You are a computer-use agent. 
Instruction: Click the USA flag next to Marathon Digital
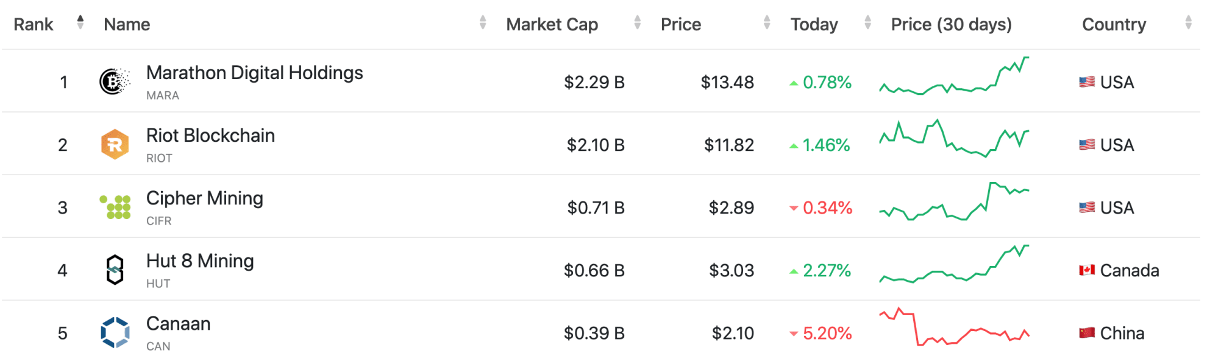click(1086, 82)
